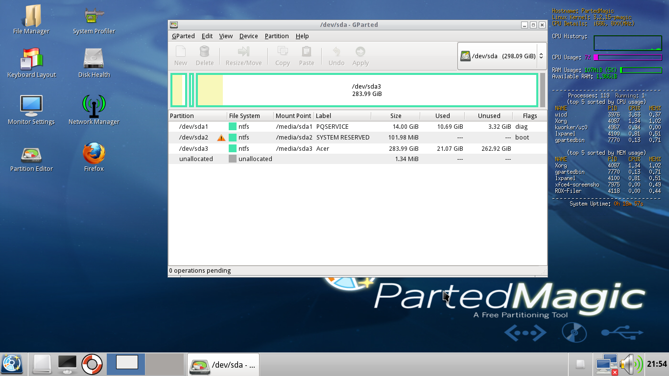Open the GParted menu
The height and width of the screenshot is (376, 669).
(x=183, y=36)
